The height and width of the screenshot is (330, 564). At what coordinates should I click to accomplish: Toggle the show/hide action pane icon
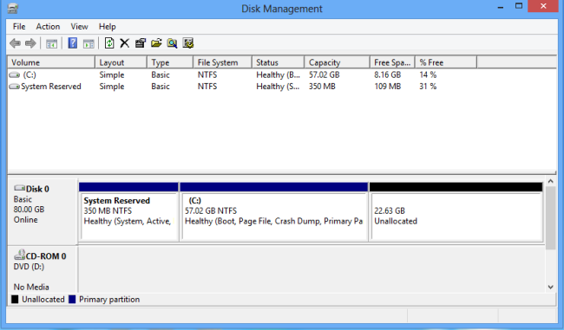[x=89, y=44]
